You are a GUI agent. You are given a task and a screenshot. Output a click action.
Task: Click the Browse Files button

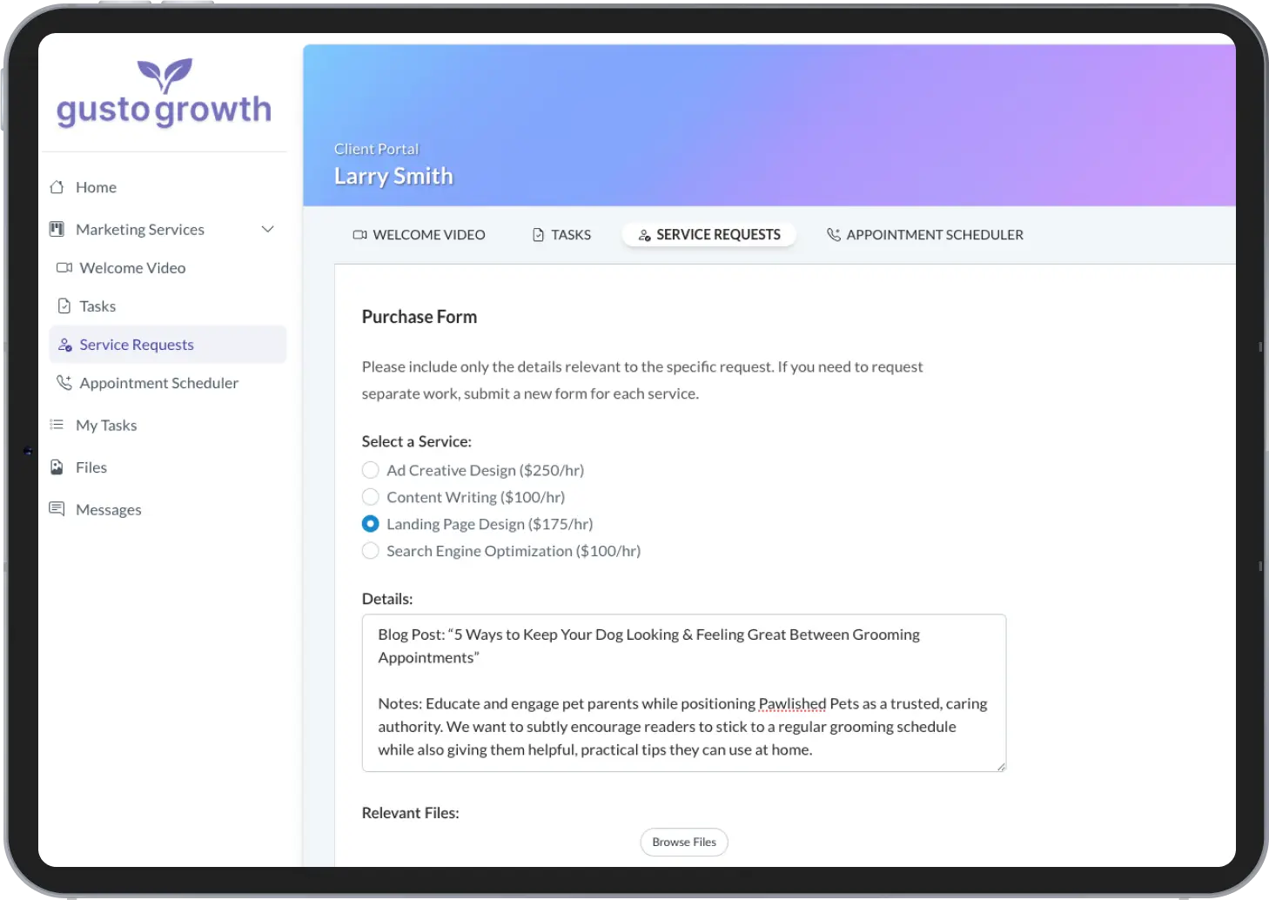click(684, 842)
